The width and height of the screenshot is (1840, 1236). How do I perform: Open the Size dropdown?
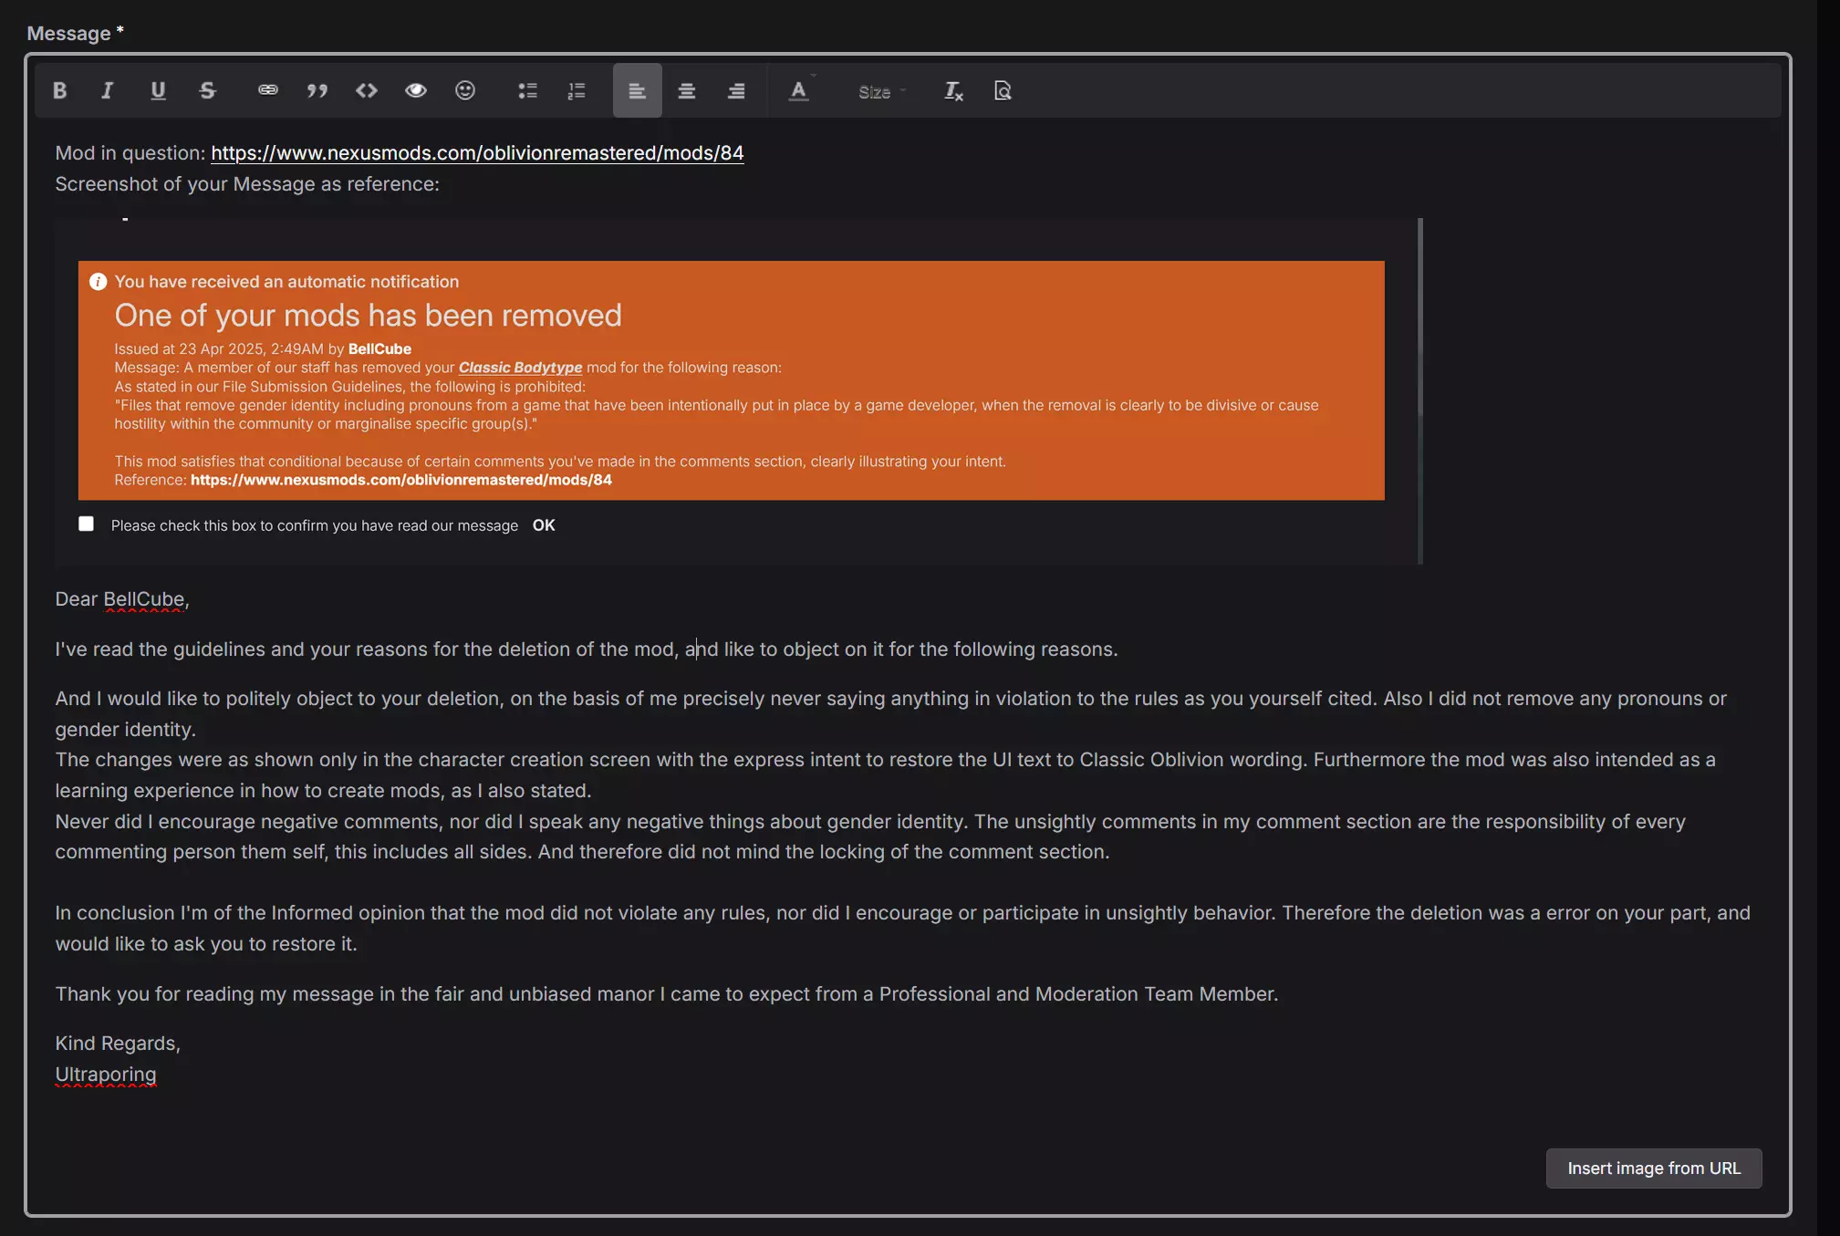pyautogui.click(x=881, y=91)
